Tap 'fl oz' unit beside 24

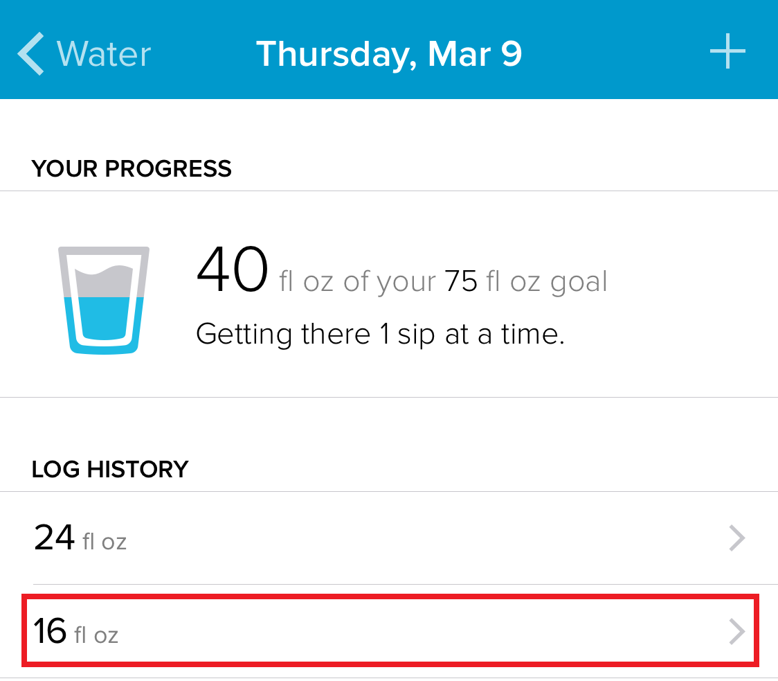105,541
